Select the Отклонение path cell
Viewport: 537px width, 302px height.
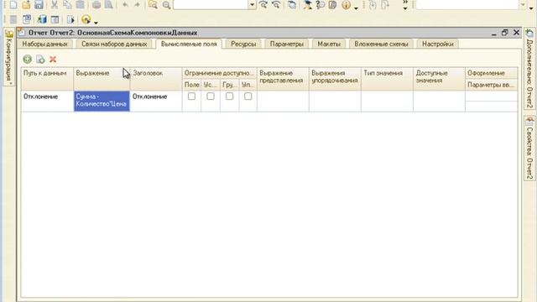point(47,101)
